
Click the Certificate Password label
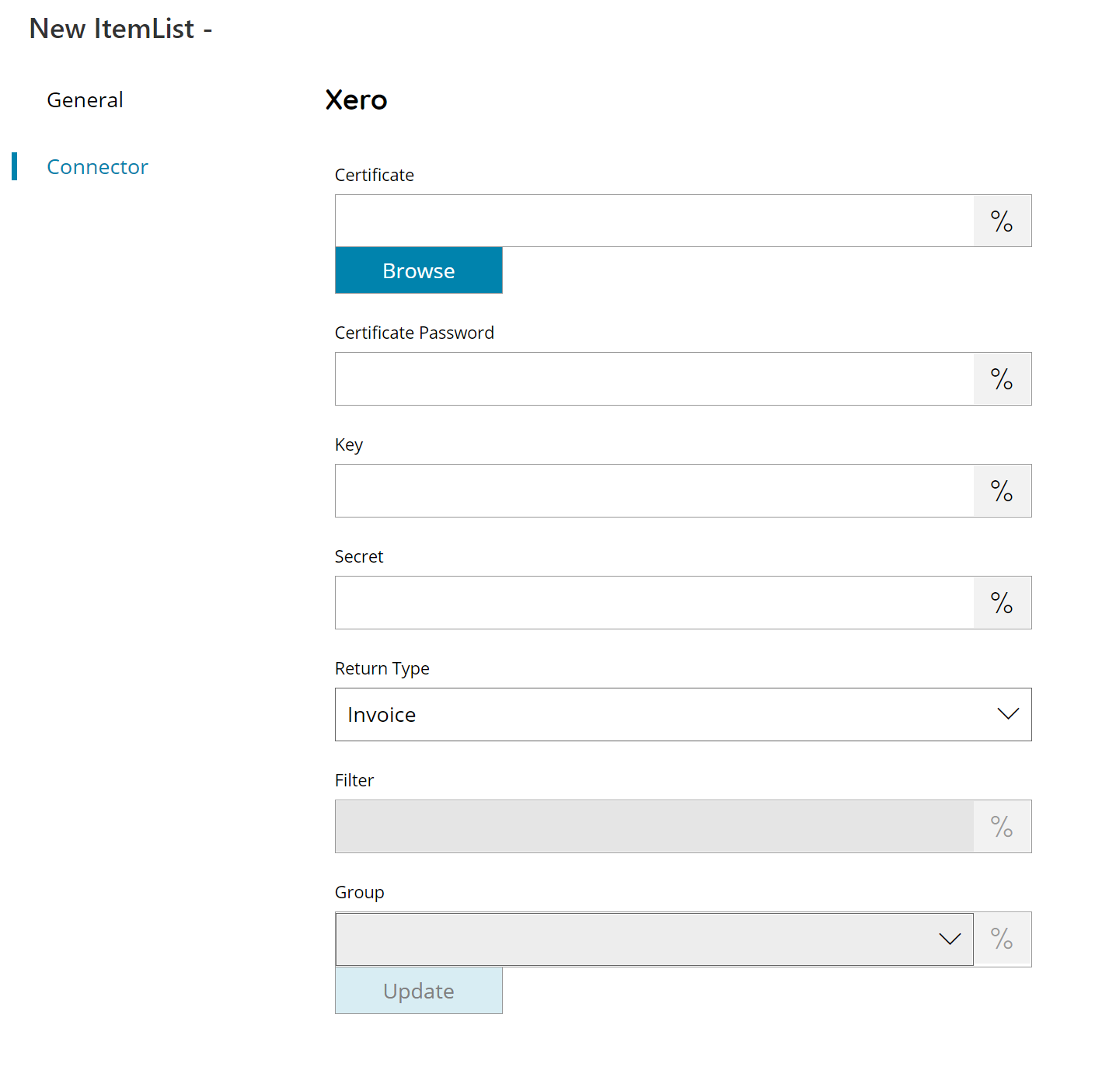tap(414, 333)
